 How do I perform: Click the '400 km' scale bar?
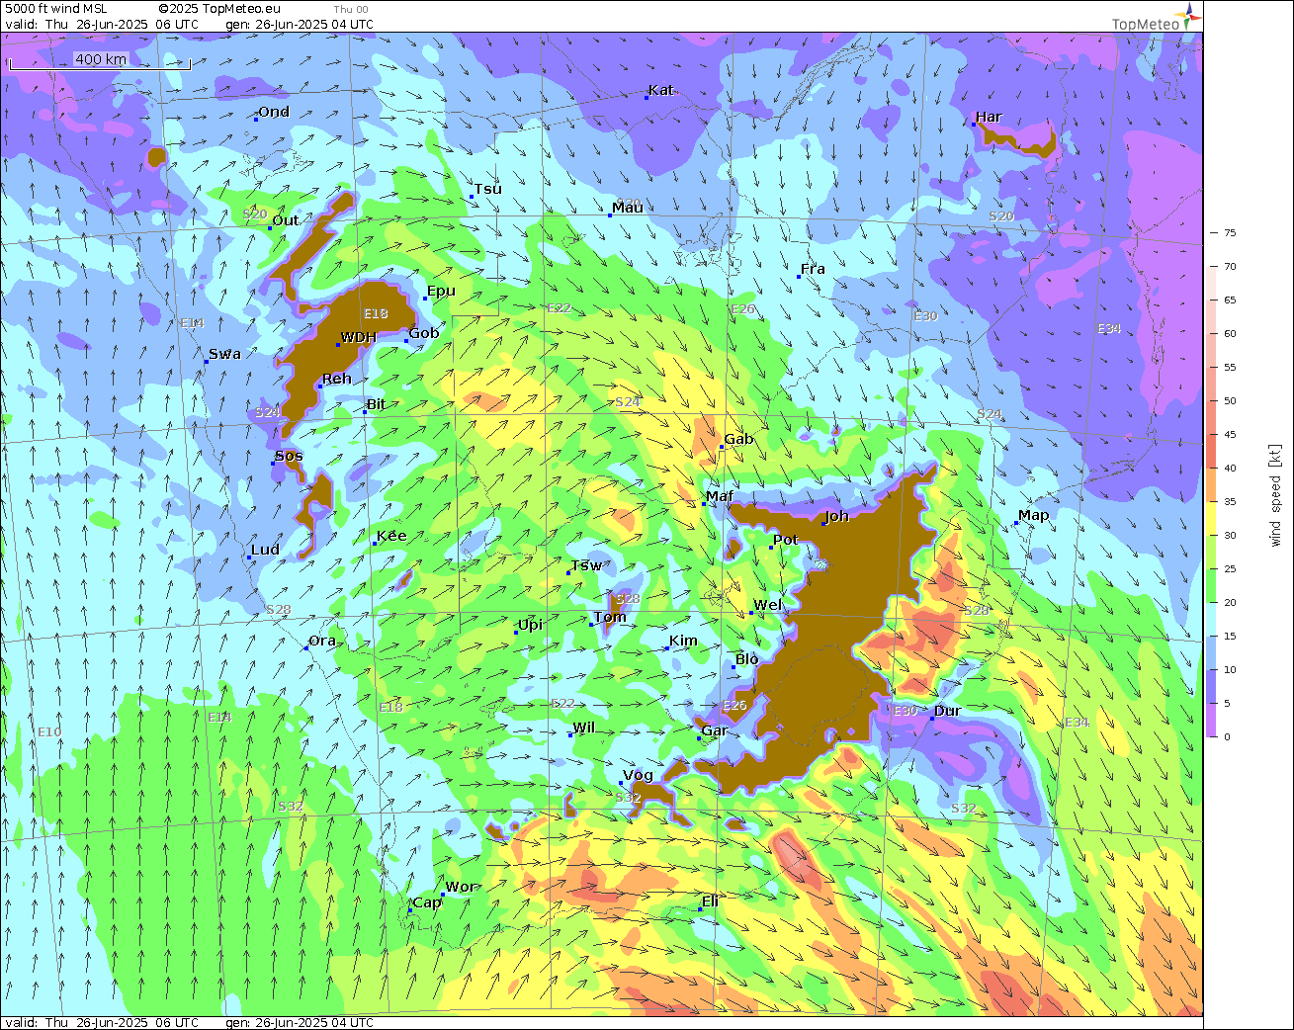100,60
